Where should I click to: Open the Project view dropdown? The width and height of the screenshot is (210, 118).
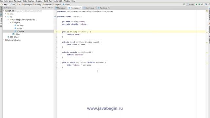[x=10, y=8]
